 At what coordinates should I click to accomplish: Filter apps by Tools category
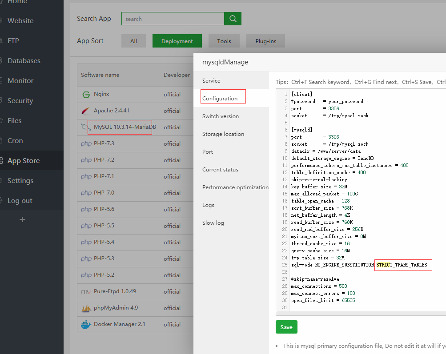click(x=224, y=41)
